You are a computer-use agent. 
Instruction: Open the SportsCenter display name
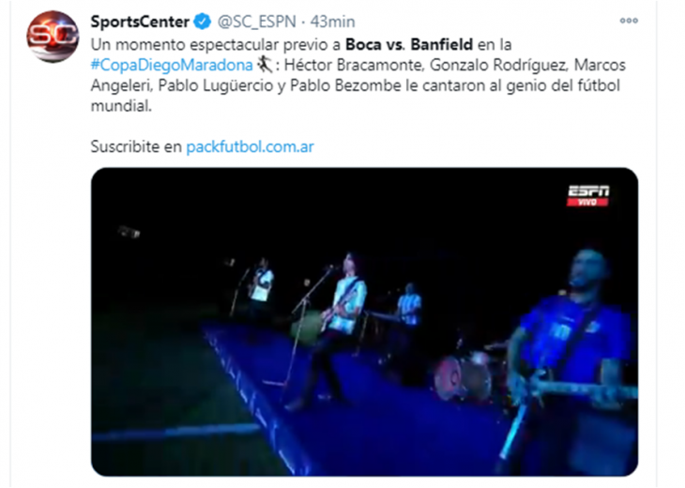(x=140, y=22)
